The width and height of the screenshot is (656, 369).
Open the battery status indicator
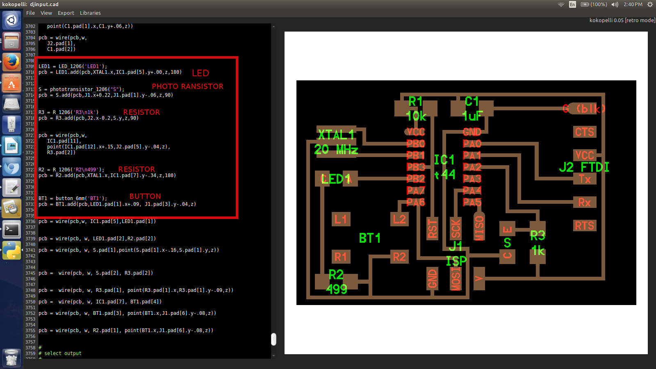[594, 5]
